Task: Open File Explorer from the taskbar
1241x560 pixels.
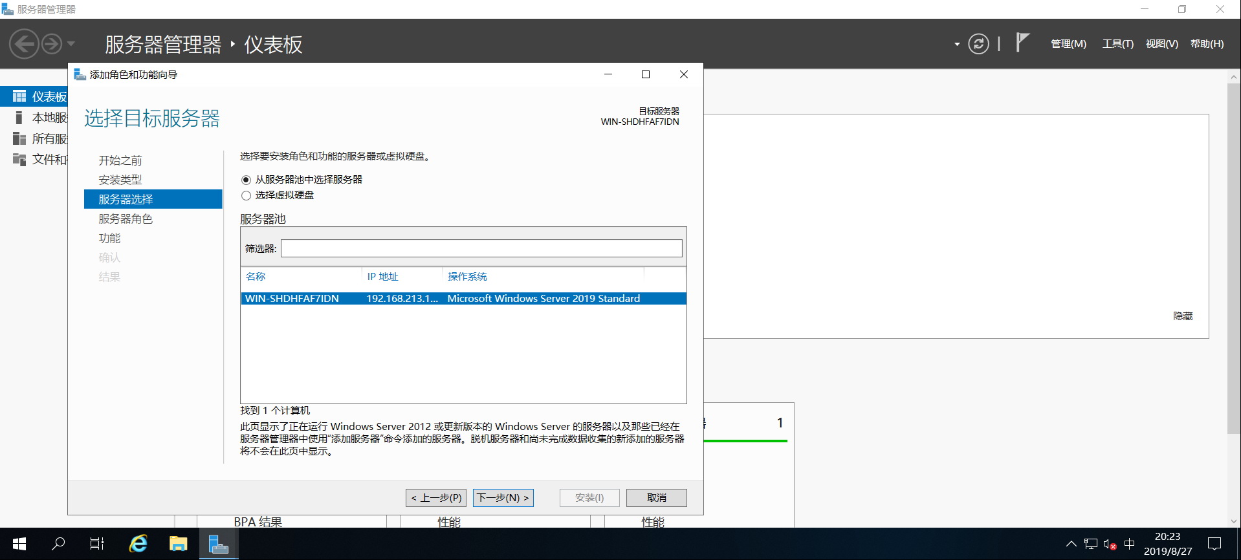Action: coord(178,544)
